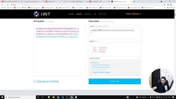Screen dimensions: 176x99
Task: Open JavaScript Tutorials bookmark
Action: [48, 8]
